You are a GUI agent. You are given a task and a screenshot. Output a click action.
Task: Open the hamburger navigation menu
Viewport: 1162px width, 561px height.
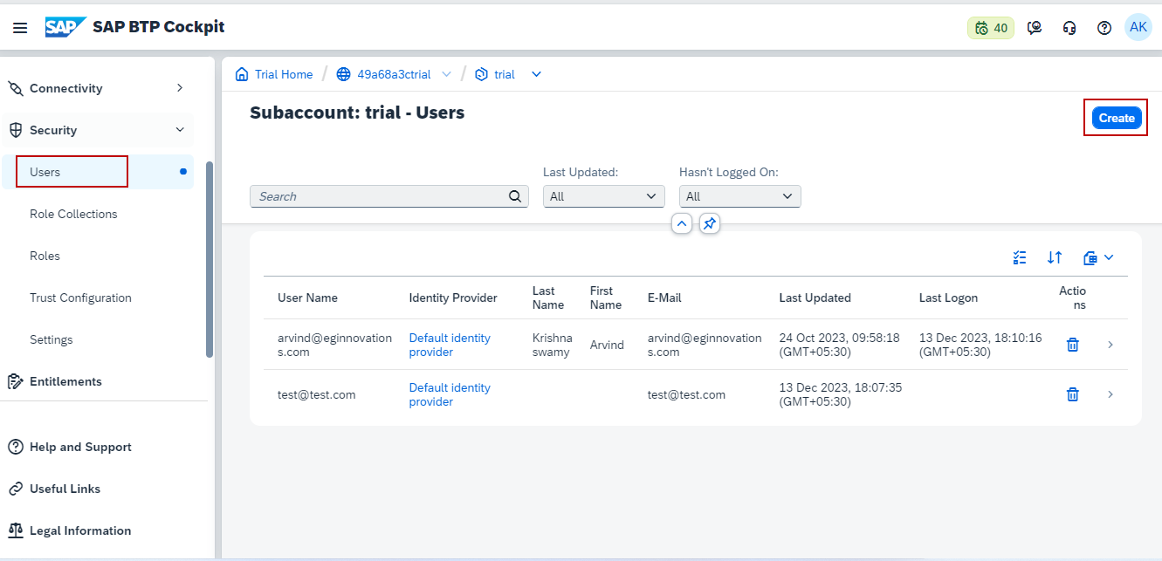(20, 28)
